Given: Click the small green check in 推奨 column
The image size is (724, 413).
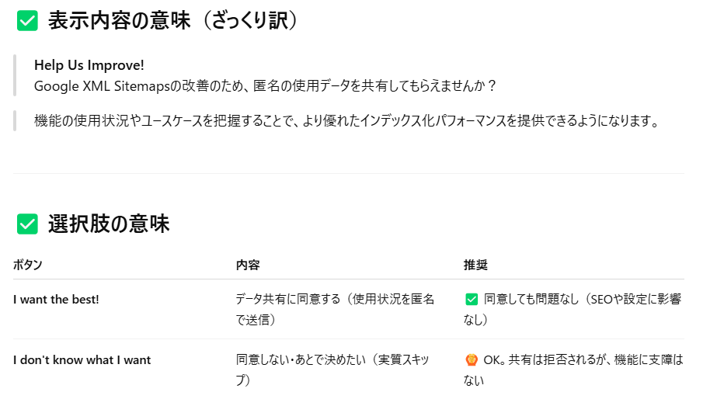Looking at the screenshot, I should (x=472, y=300).
